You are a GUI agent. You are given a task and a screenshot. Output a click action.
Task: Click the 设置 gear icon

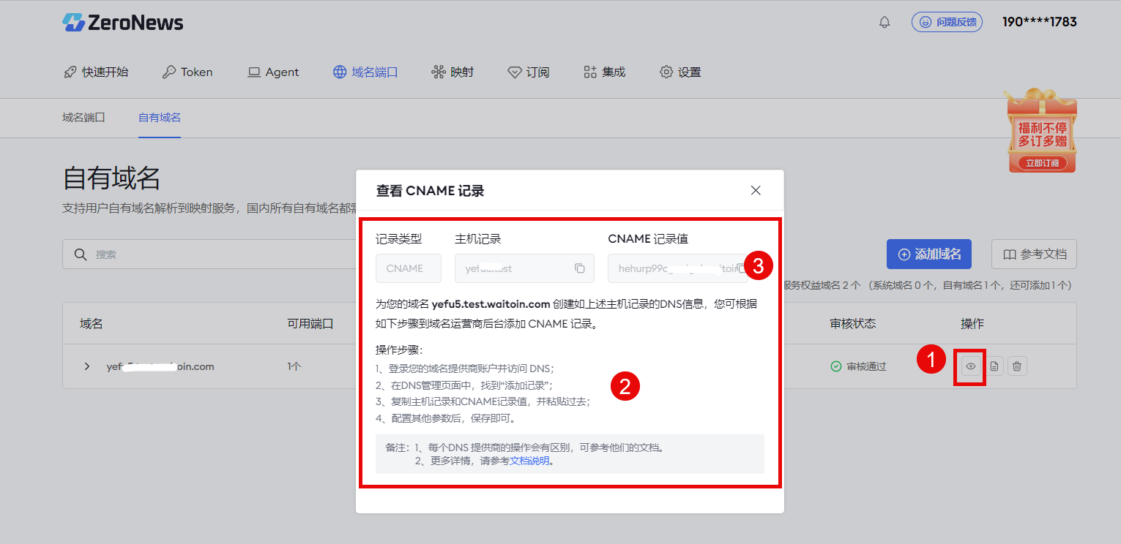(x=666, y=72)
